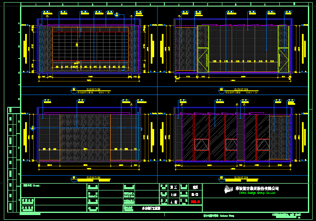Screen dimensions: 316x221
Task: Select the elevation circle marker beside top-left ELEVATION title
Action: point(74,91)
